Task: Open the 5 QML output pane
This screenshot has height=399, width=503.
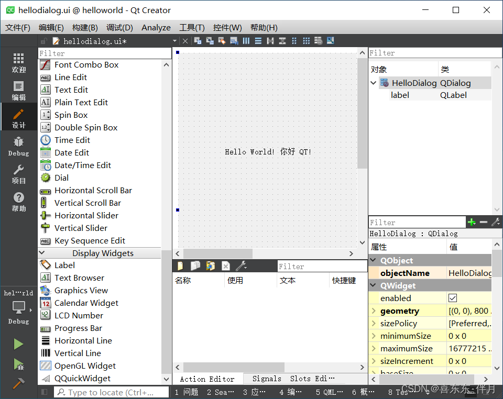Action: click(330, 392)
